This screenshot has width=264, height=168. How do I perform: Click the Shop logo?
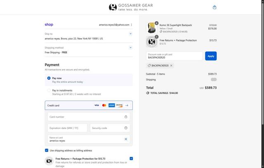coord(49,24)
